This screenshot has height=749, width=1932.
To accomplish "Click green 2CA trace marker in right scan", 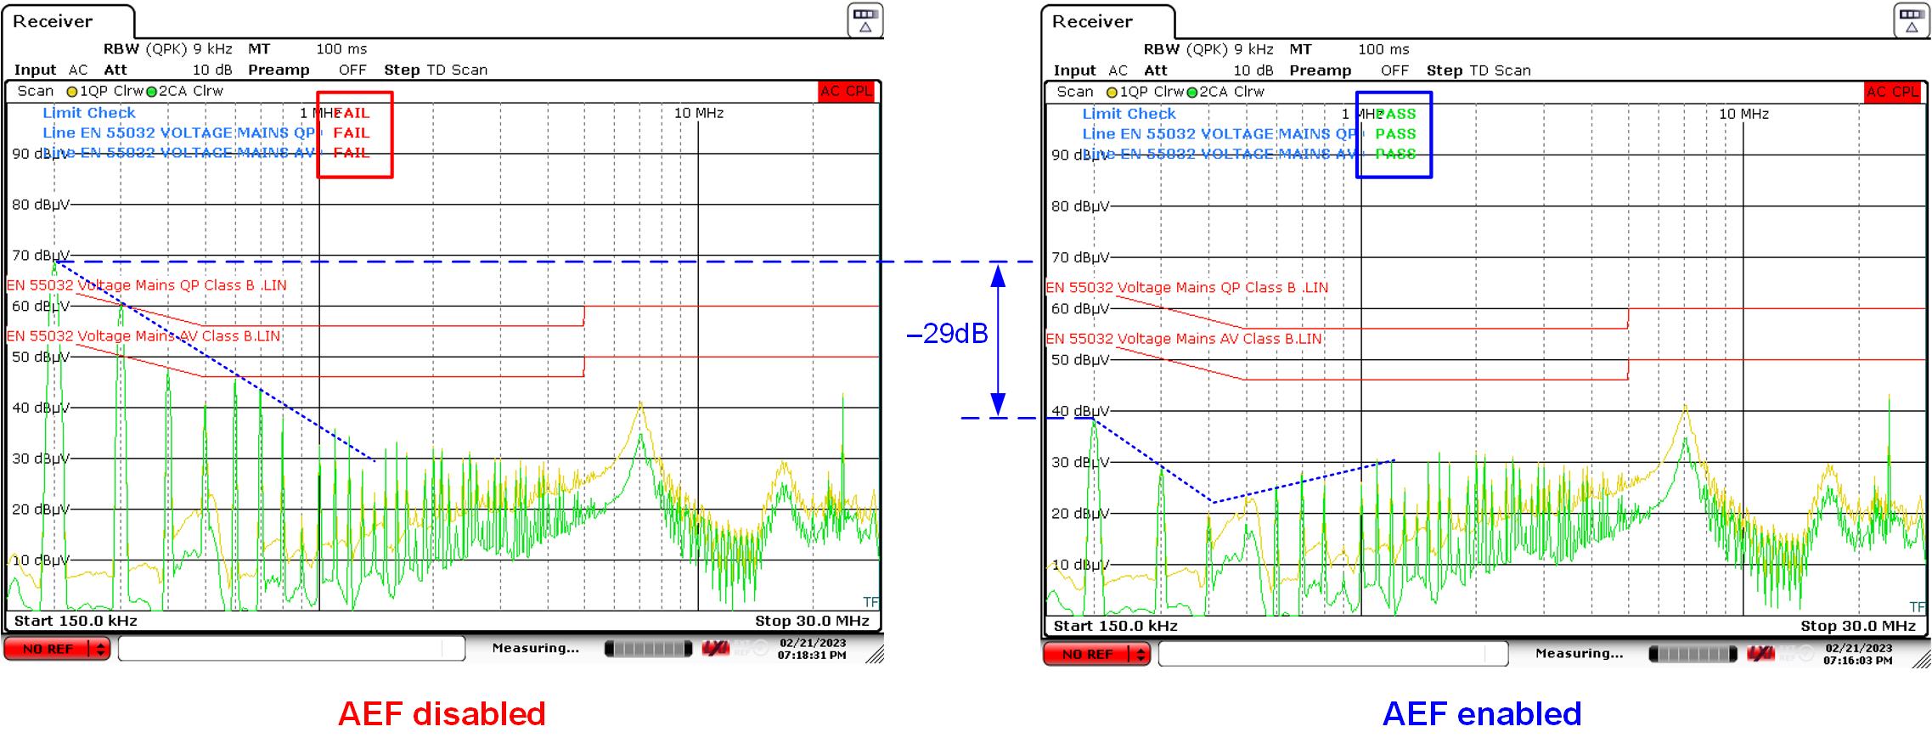I will point(1191,93).
